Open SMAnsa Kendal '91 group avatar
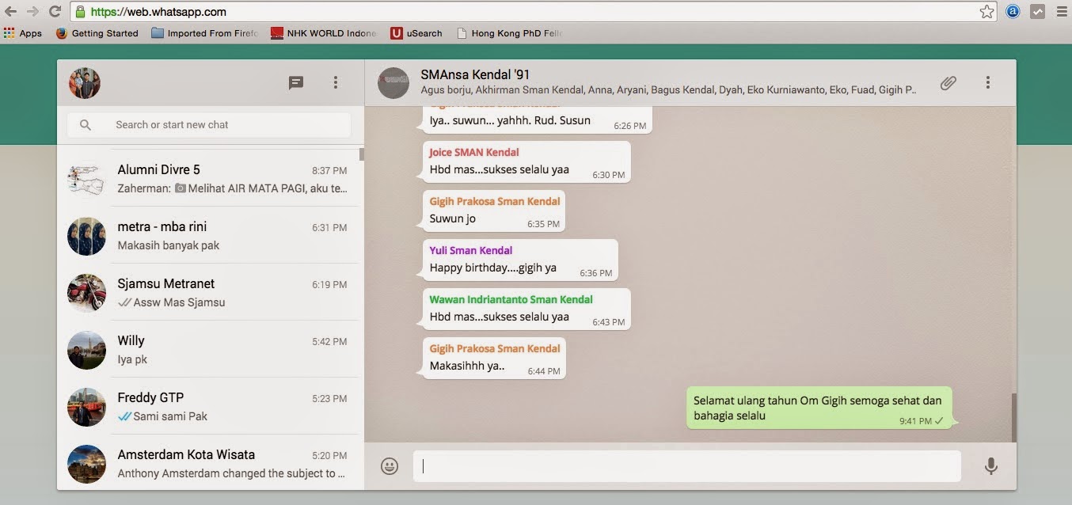The image size is (1072, 505). 393,83
